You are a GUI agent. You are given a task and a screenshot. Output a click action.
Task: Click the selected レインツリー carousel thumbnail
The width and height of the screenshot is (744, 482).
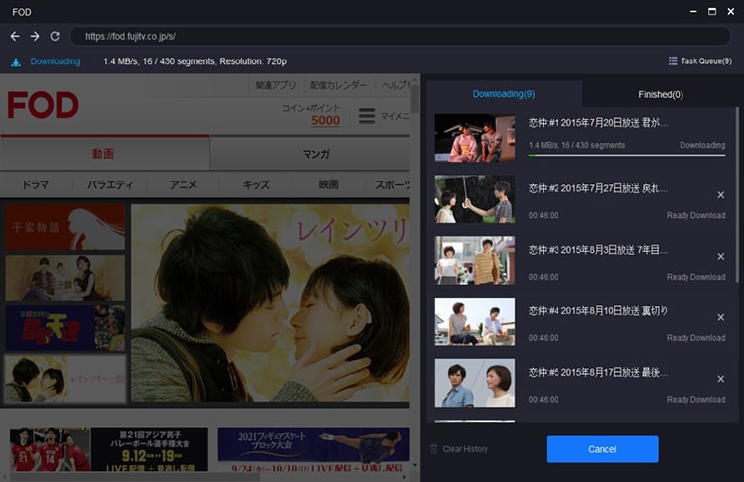[65, 379]
